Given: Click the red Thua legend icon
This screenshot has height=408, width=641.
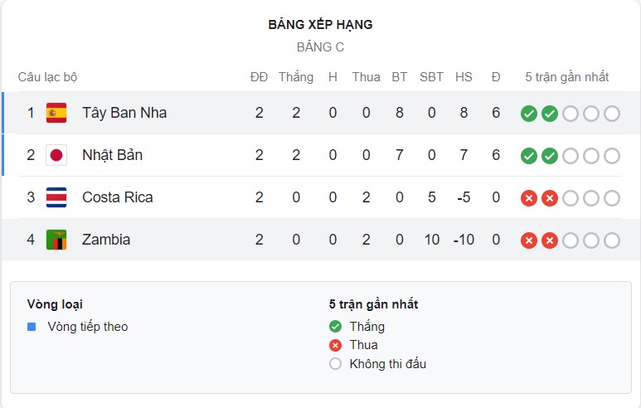Looking at the screenshot, I should 335,345.
